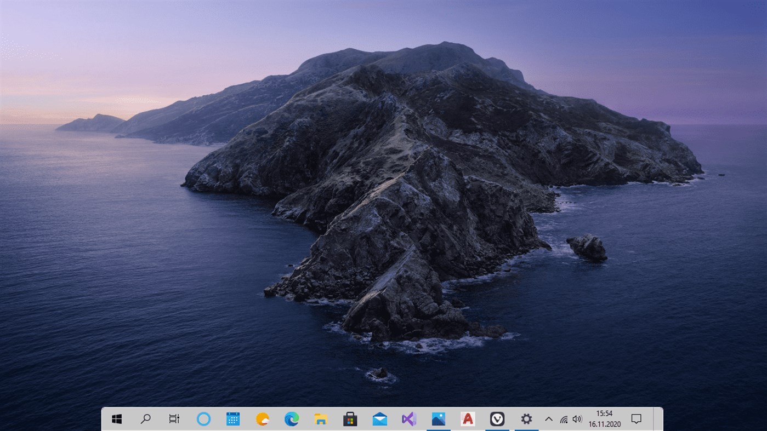Open the Start menu
This screenshot has height=431, width=767.
coord(116,418)
